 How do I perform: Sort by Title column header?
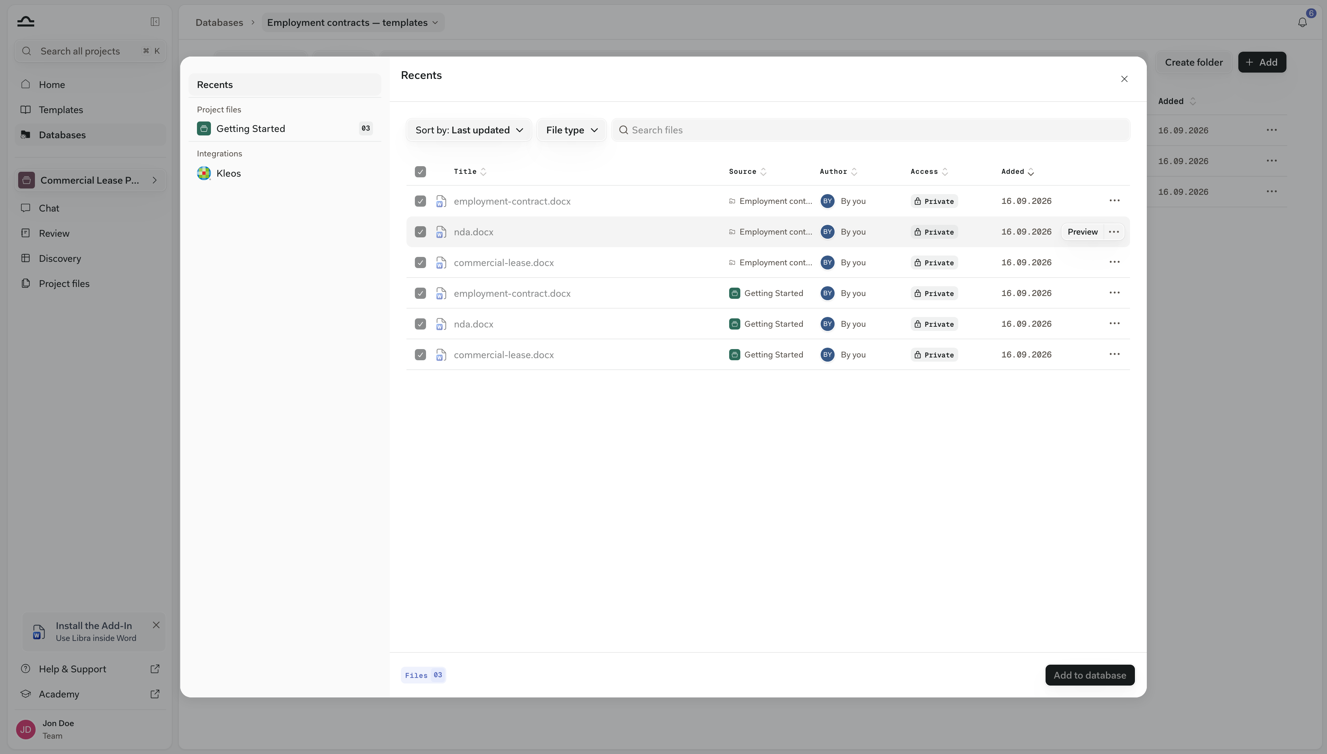[x=470, y=171]
